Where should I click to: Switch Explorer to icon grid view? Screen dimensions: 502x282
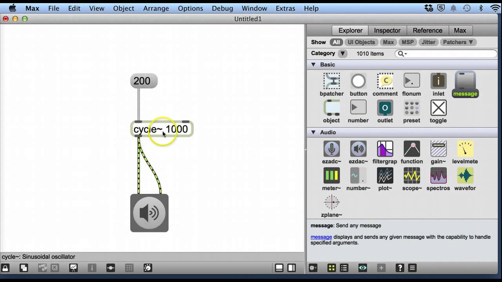331,268
